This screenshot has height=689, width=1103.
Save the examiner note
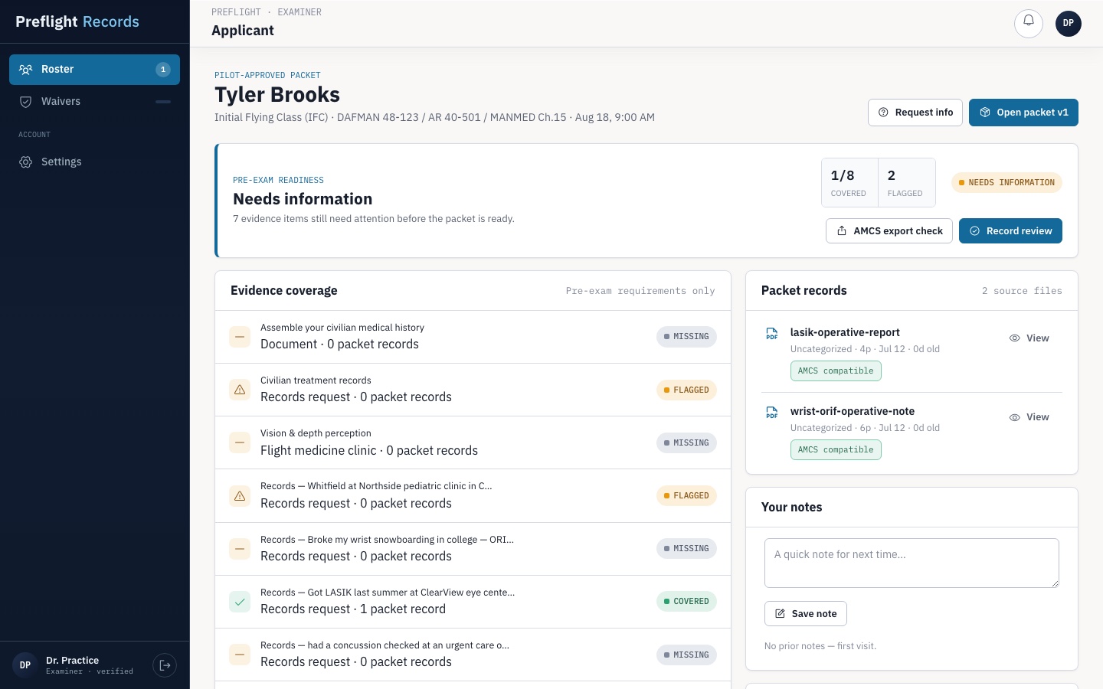pyautogui.click(x=806, y=614)
